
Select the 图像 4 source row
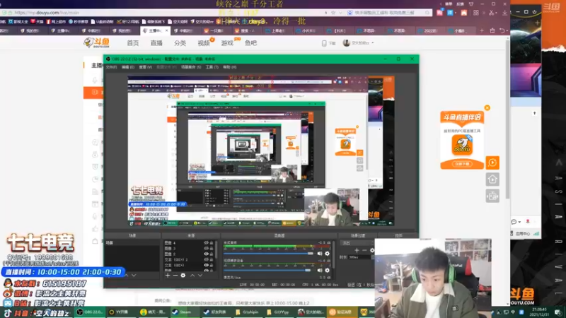(x=188, y=243)
